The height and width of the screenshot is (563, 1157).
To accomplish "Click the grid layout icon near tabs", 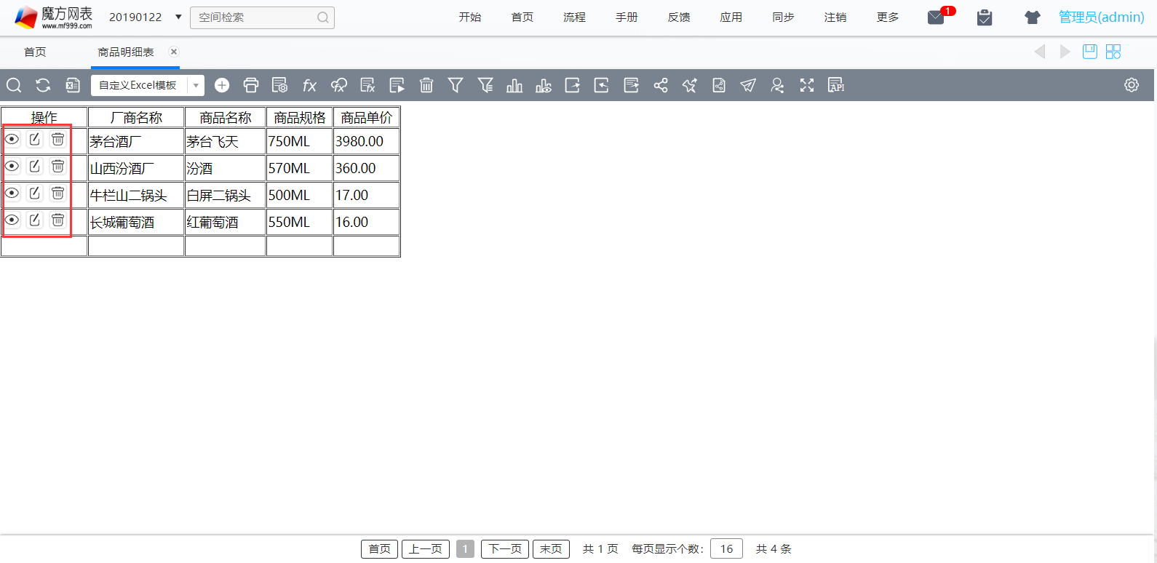I will pyautogui.click(x=1113, y=52).
